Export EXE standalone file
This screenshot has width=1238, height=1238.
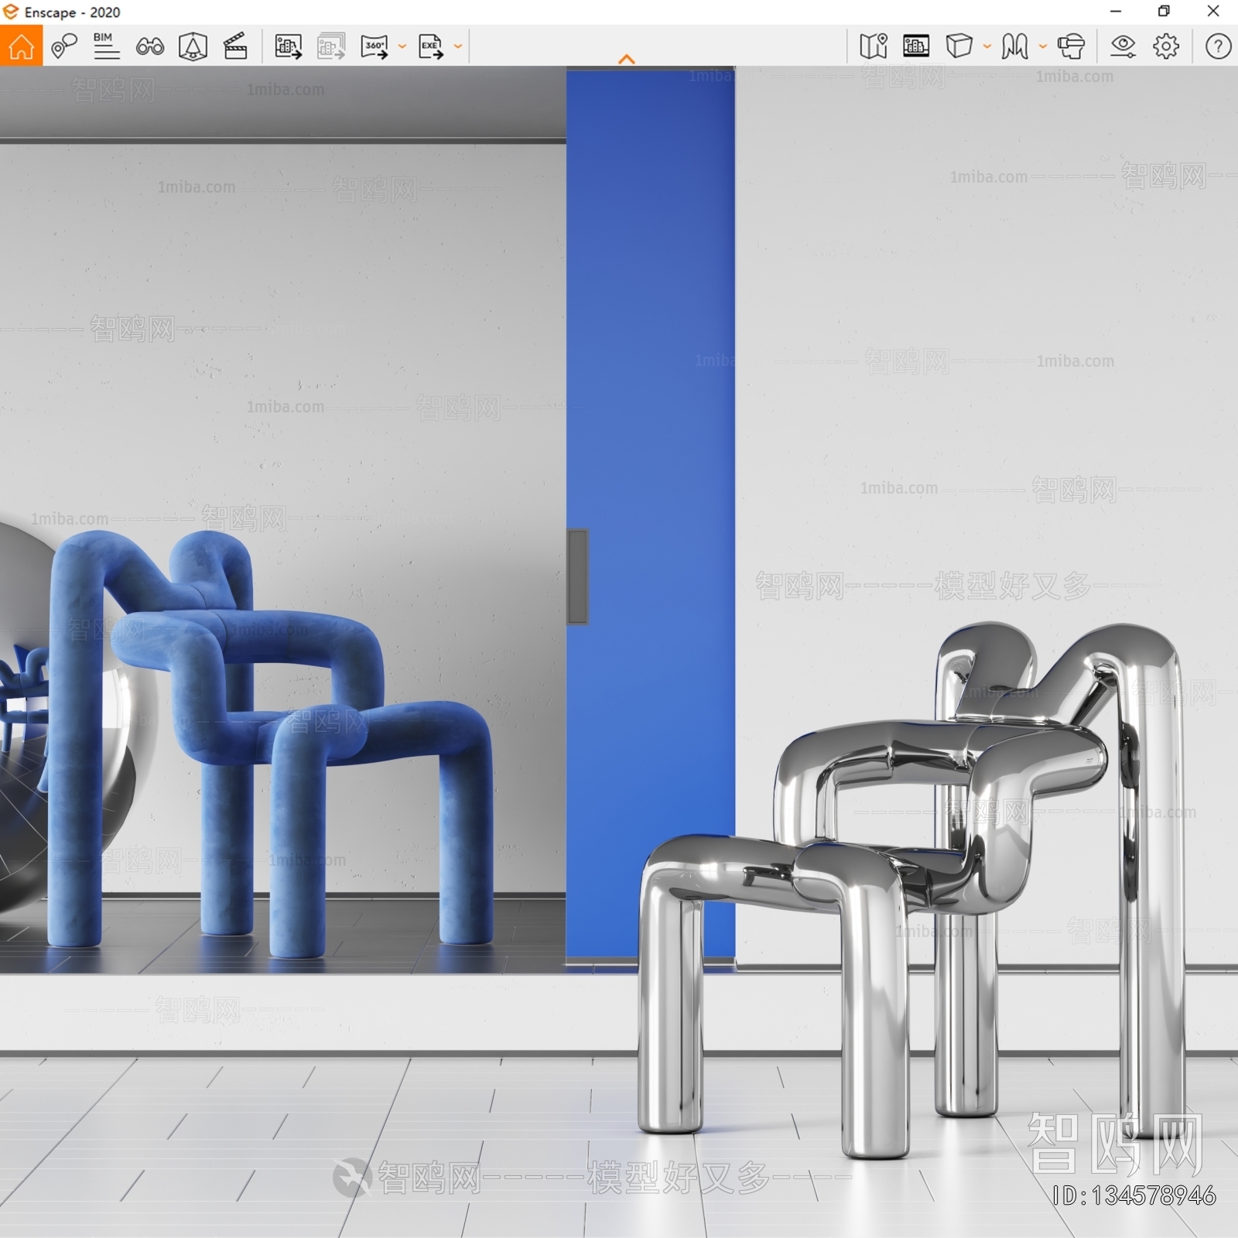(431, 46)
